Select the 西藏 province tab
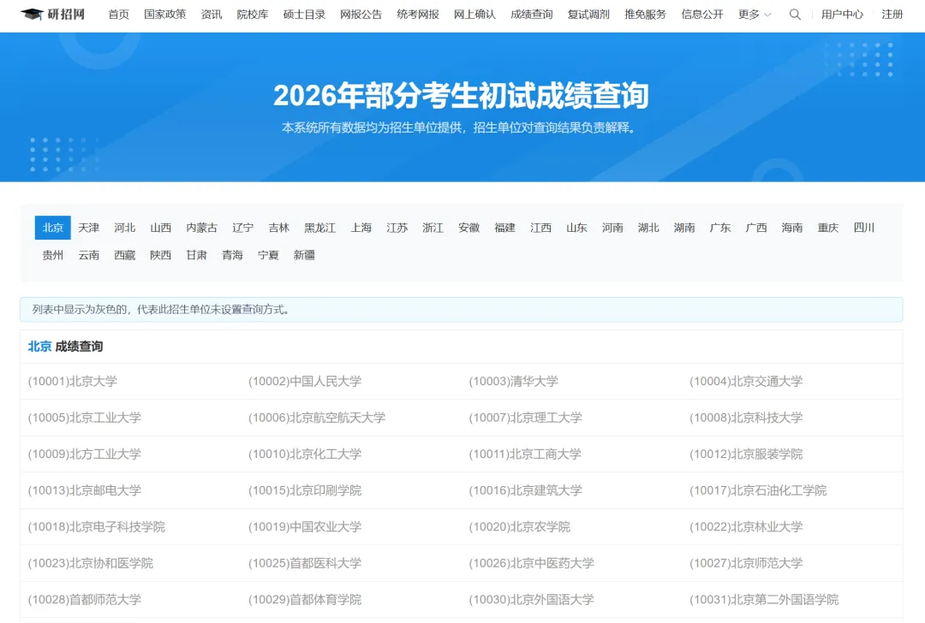Viewport: 925px width, 623px height. (124, 255)
